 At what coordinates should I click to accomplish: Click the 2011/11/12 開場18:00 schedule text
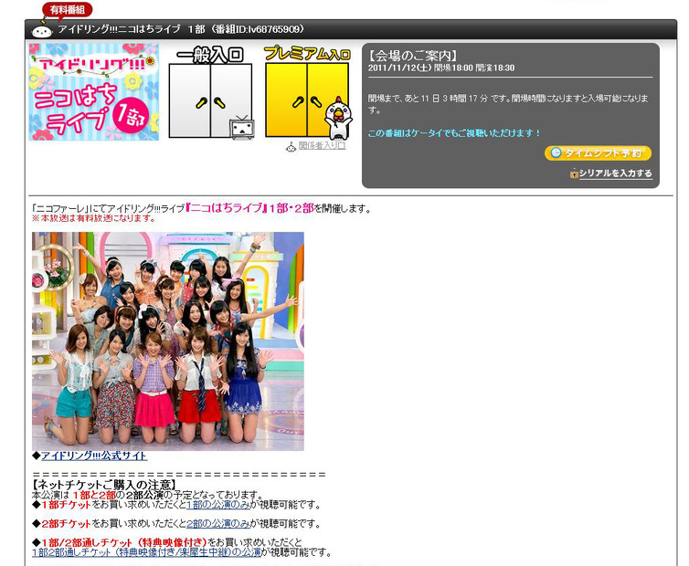click(441, 68)
